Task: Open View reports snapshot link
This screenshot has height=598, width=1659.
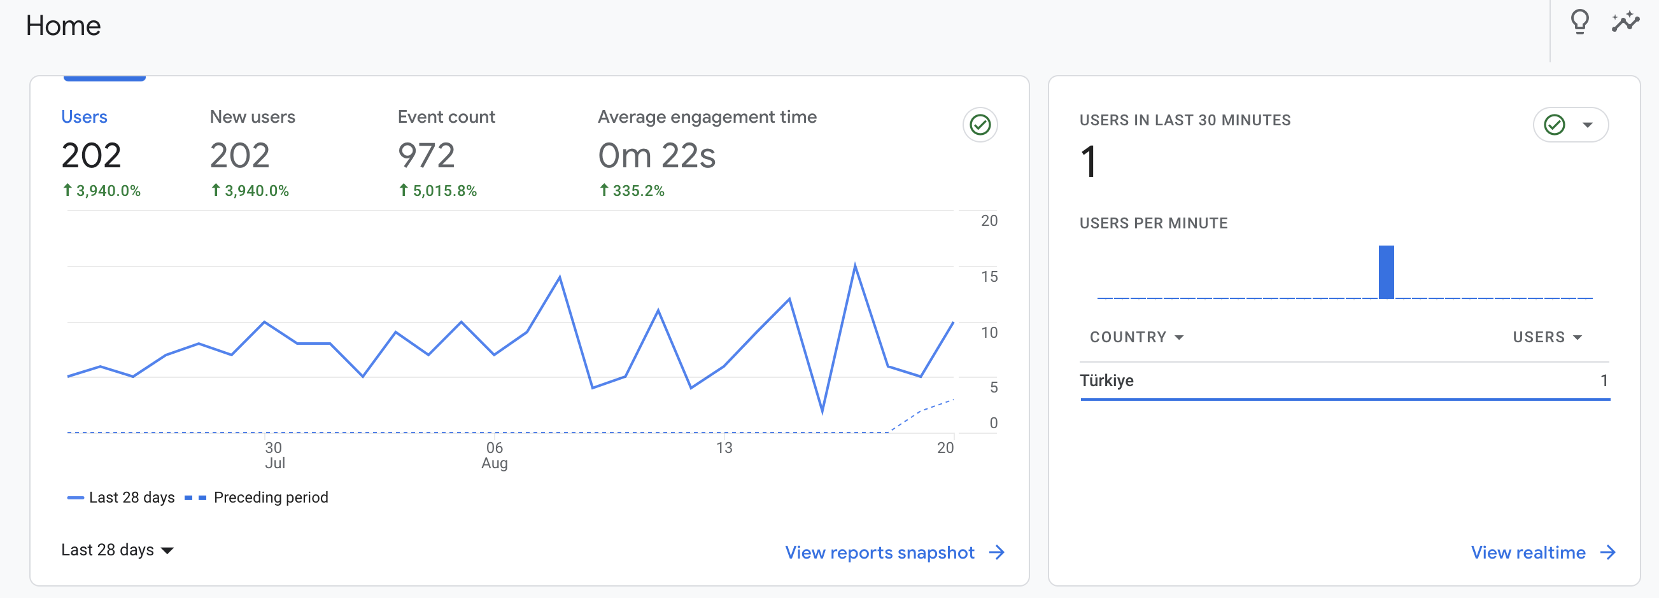Action: (x=879, y=552)
